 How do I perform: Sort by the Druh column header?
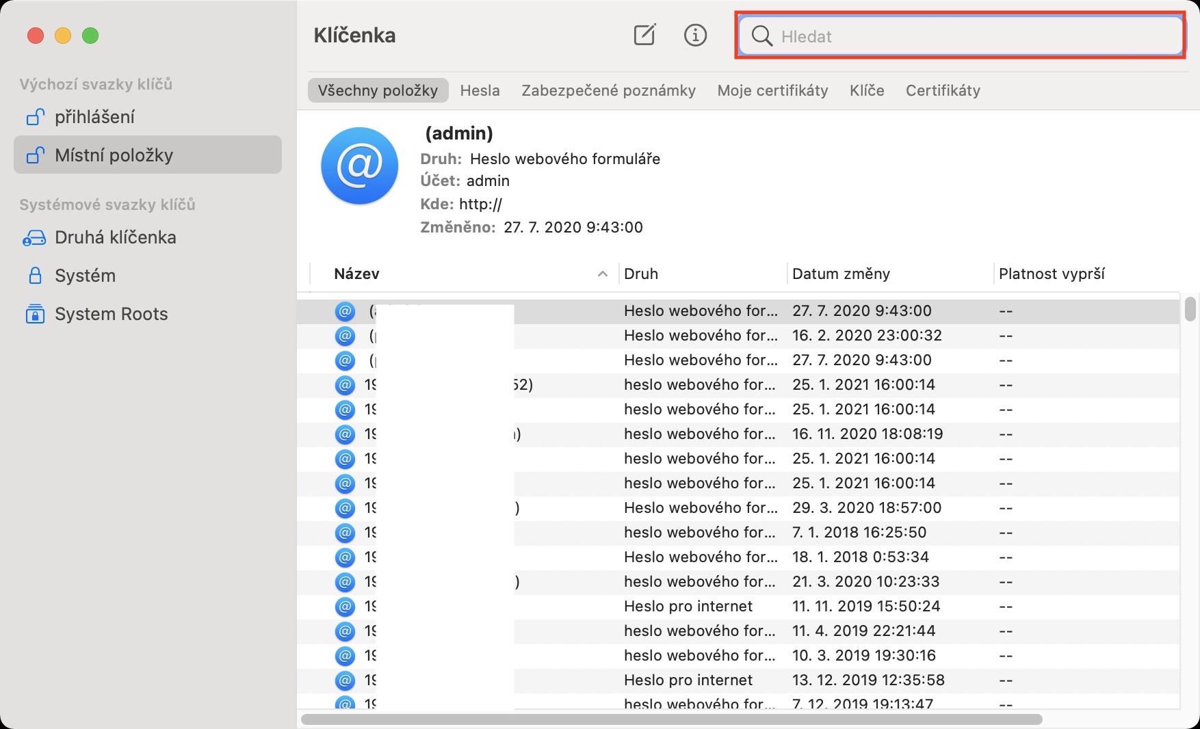click(x=641, y=274)
